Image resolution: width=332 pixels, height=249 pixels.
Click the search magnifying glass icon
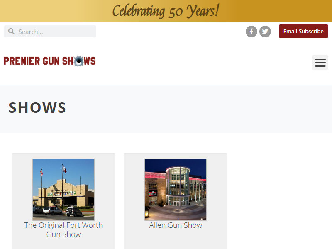point(11,31)
